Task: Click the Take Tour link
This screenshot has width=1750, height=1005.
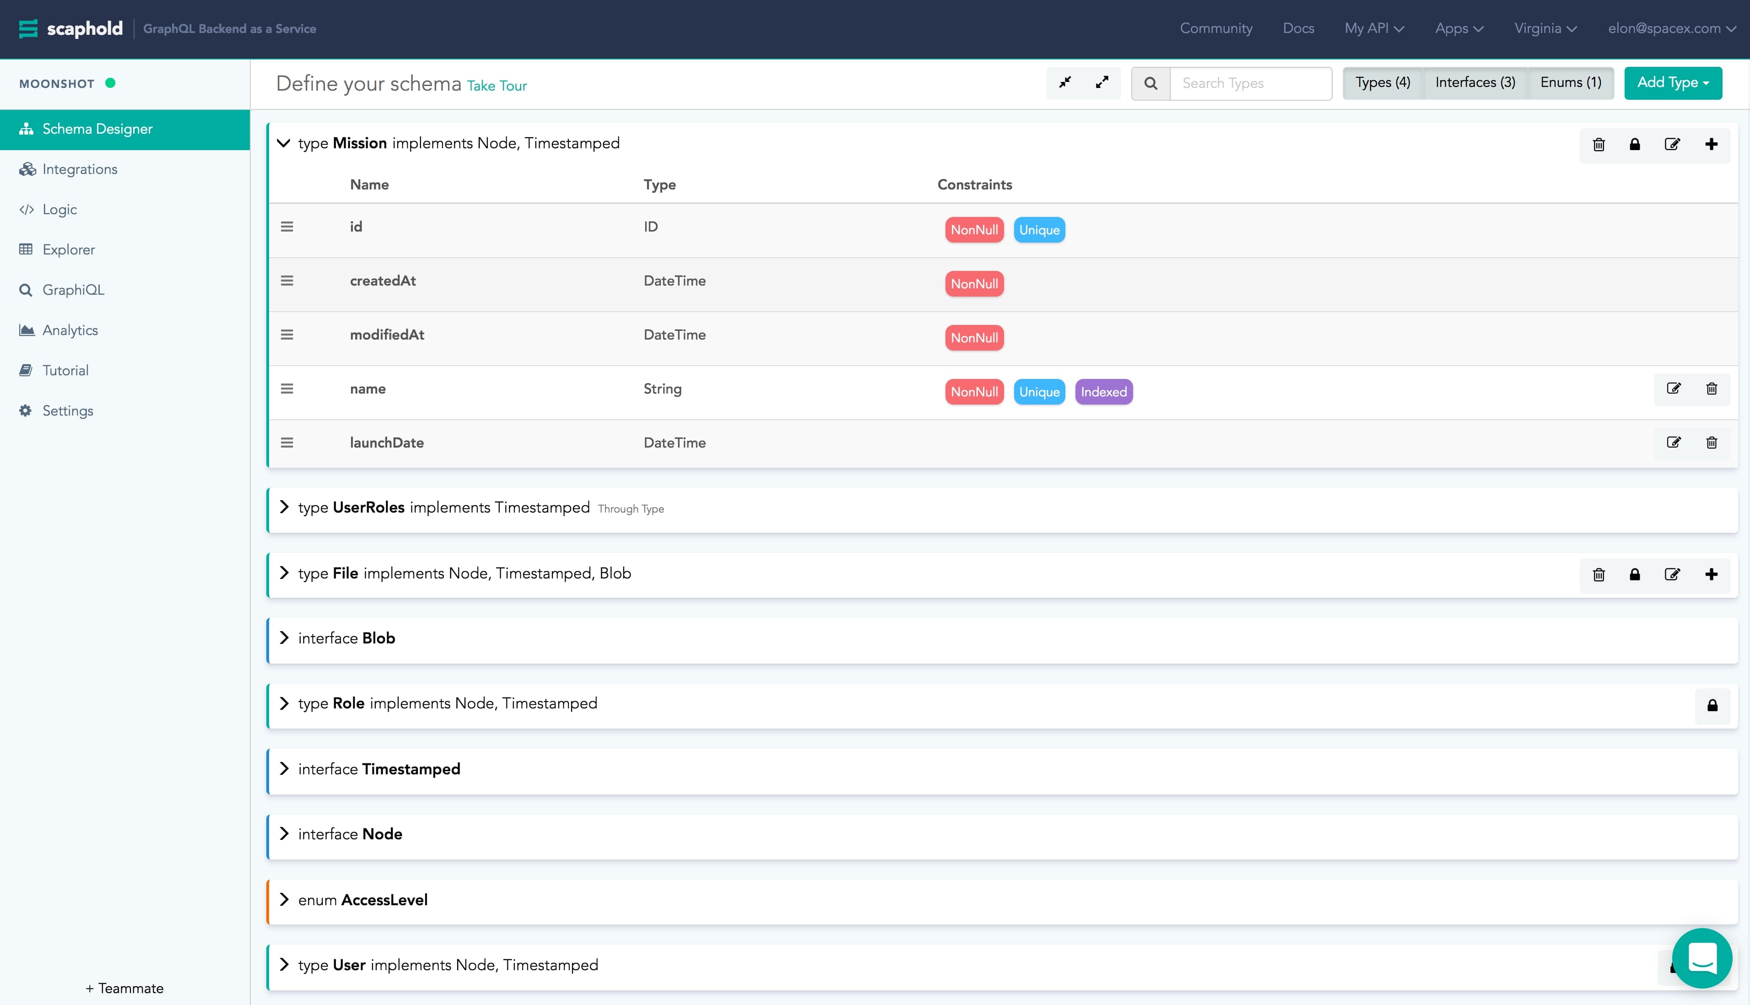Action: coord(496,86)
